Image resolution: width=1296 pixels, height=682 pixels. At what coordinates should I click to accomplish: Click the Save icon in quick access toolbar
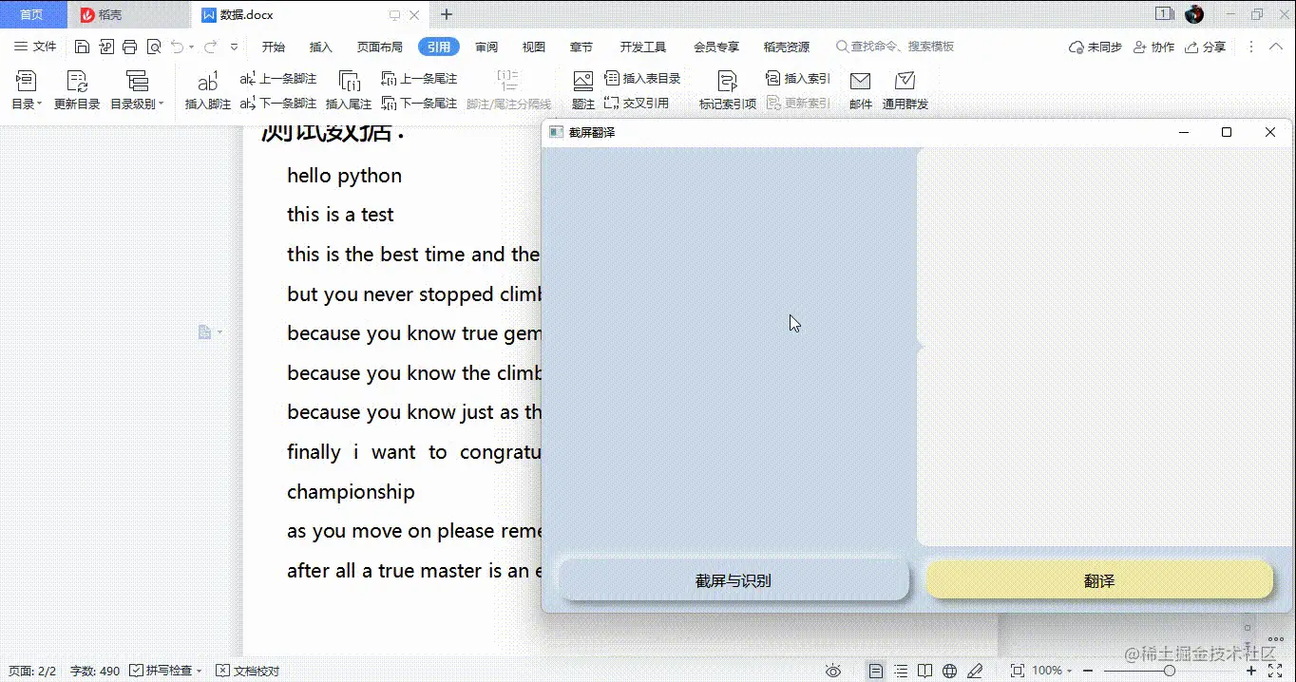click(82, 47)
